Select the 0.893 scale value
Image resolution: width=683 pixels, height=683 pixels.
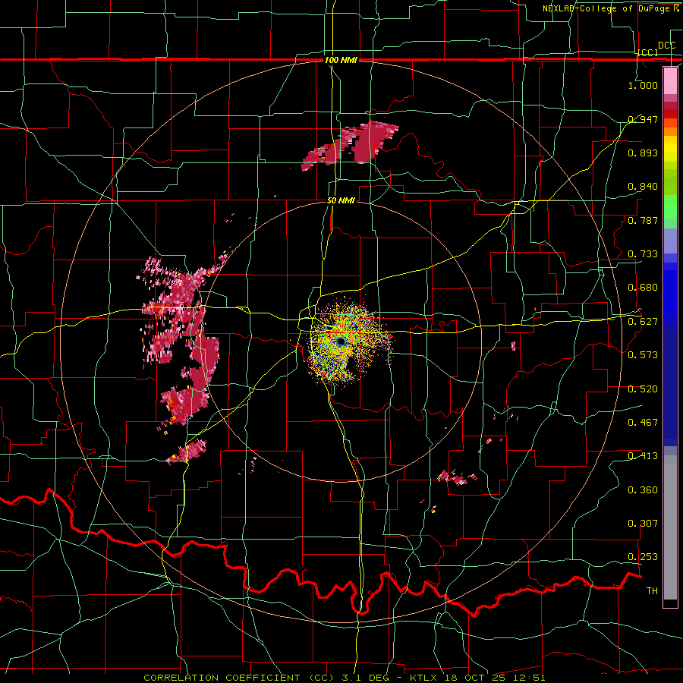coord(643,153)
